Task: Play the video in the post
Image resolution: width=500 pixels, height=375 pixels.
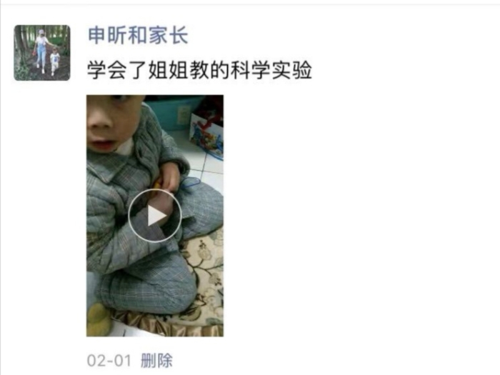Action: click(x=155, y=216)
